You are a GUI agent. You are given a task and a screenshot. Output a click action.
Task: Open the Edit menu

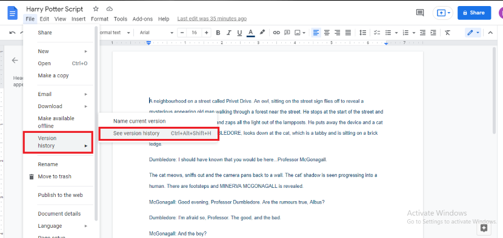pos(44,19)
